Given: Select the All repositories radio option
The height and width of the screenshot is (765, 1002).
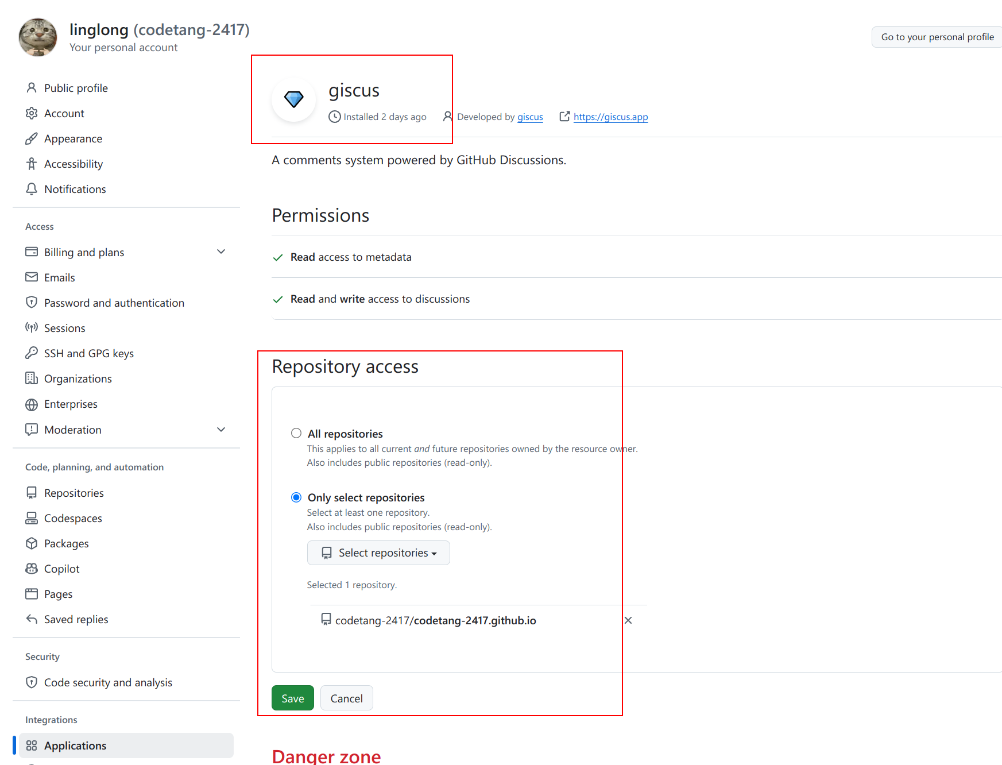Looking at the screenshot, I should click(296, 433).
